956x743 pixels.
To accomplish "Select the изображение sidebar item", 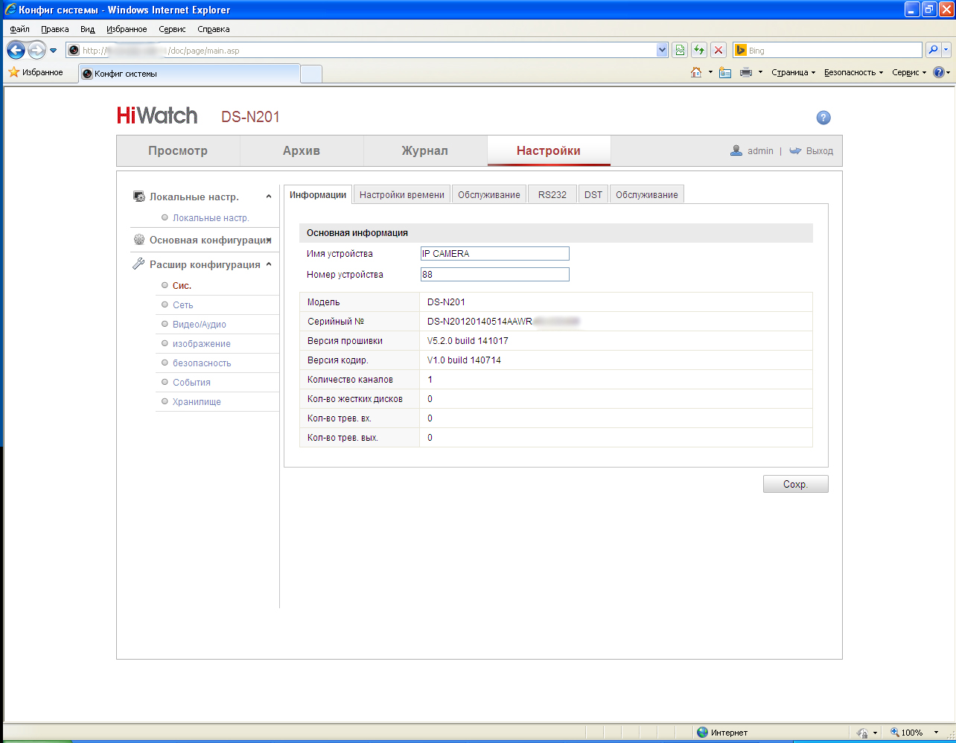I will [x=201, y=344].
